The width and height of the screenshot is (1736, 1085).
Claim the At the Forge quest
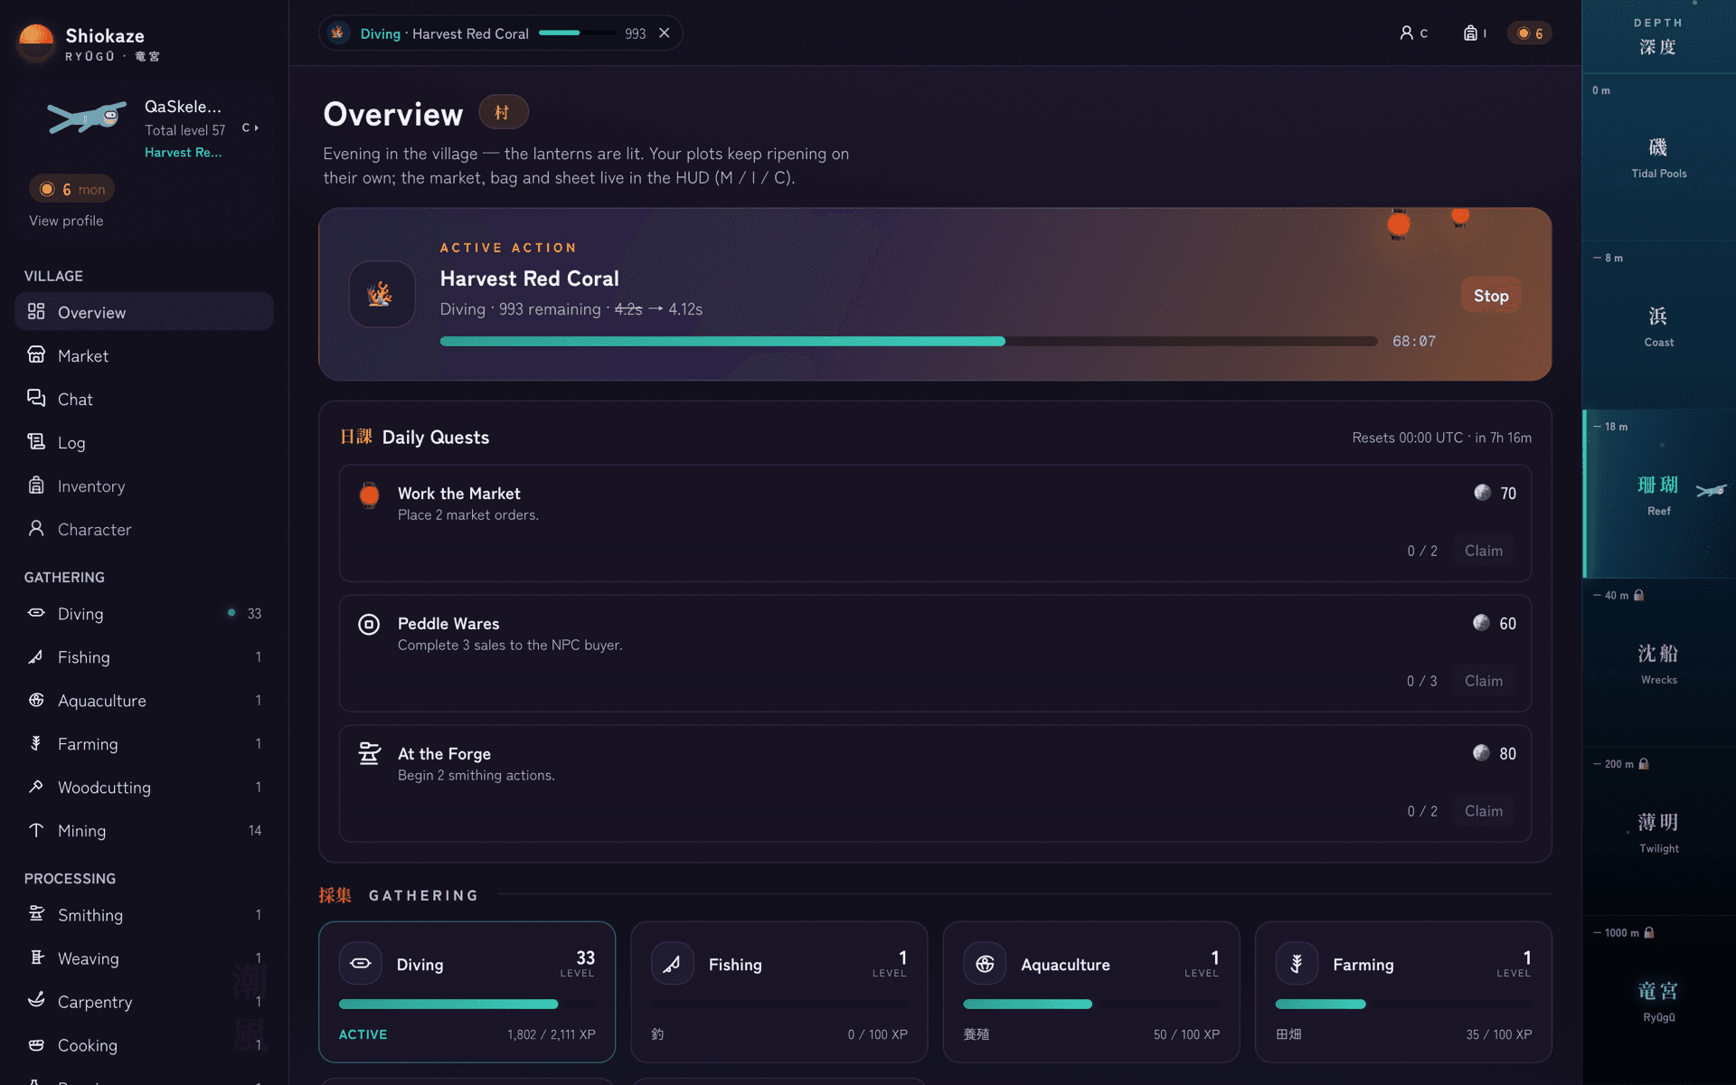coord(1484,811)
